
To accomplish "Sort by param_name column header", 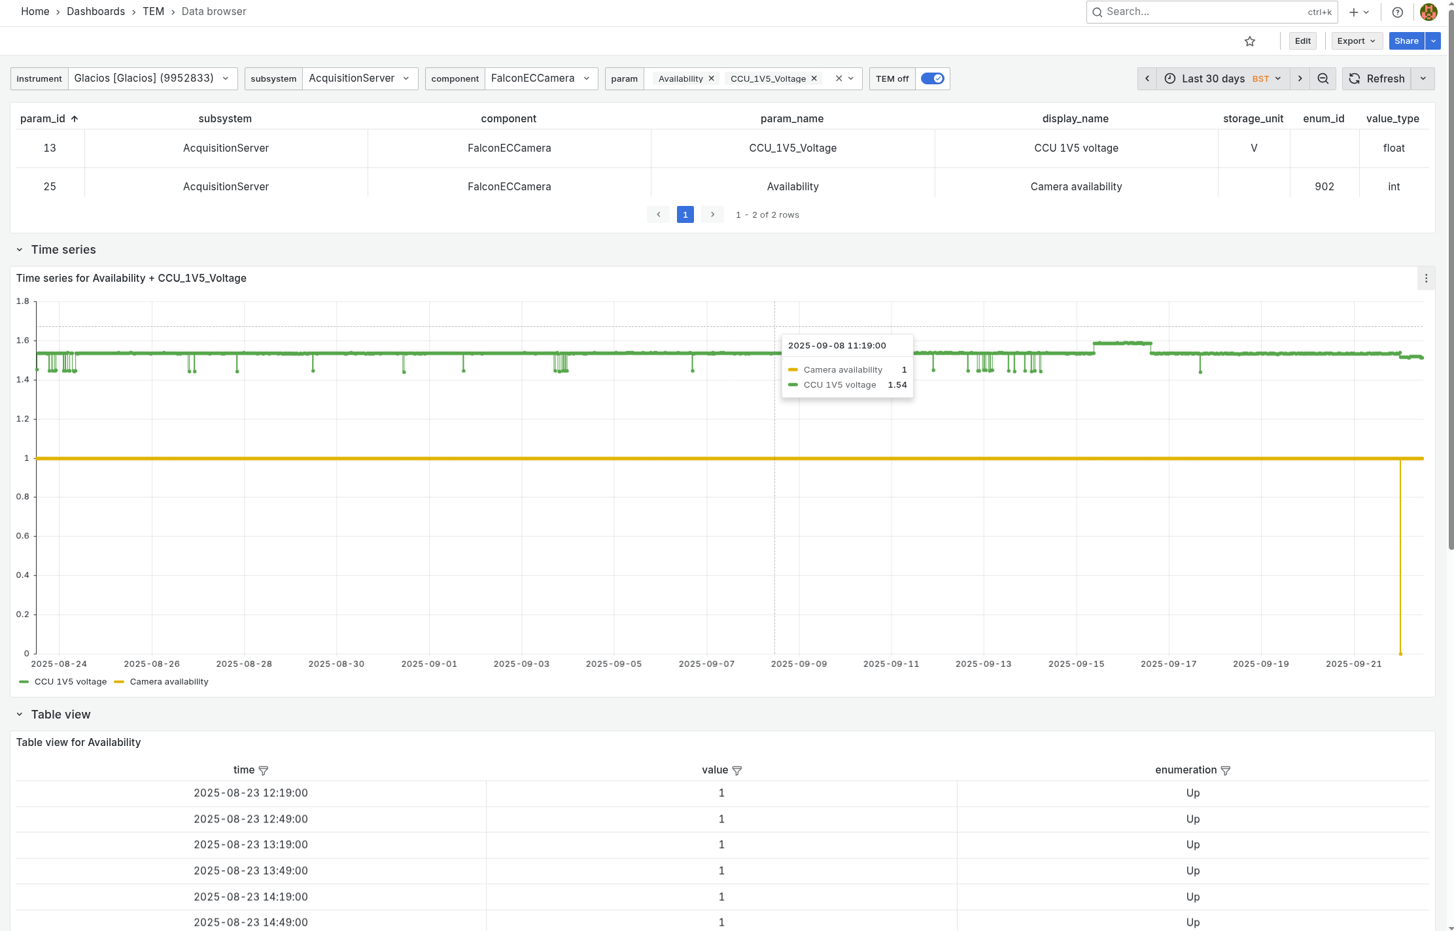I will [x=792, y=118].
